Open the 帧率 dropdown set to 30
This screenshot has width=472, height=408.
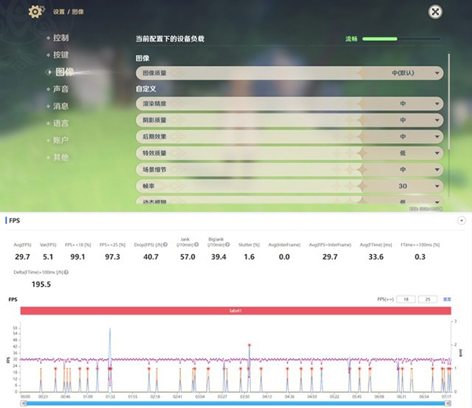point(289,186)
